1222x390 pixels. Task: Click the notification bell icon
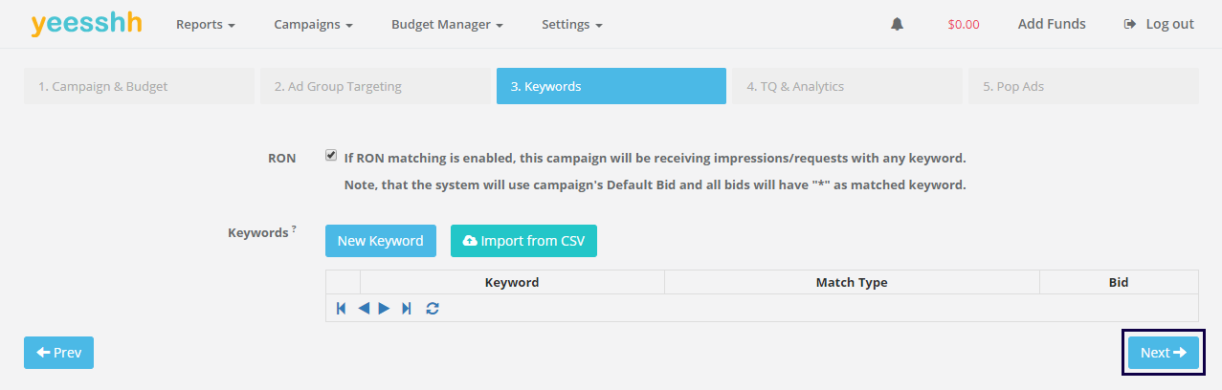[x=897, y=24]
